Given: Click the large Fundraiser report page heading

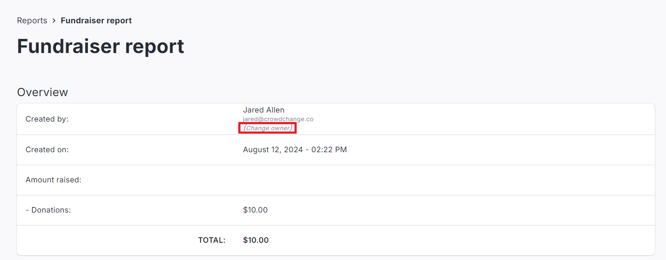Looking at the screenshot, I should tap(100, 46).
